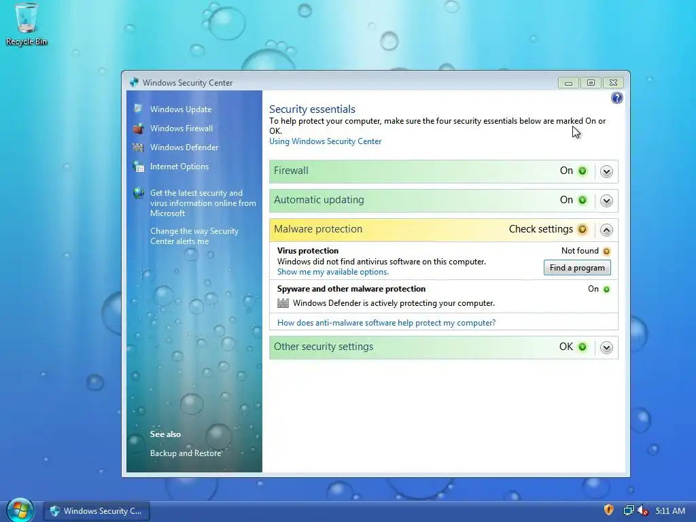This screenshot has width=696, height=522.
Task: Minimize the Windows Security Center window
Action: 568,82
